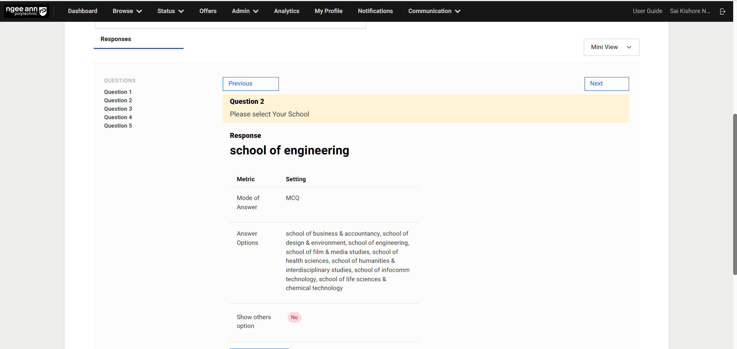Viewport: 737px width, 349px height.
Task: Select Question 3 from questions list
Action: [118, 109]
